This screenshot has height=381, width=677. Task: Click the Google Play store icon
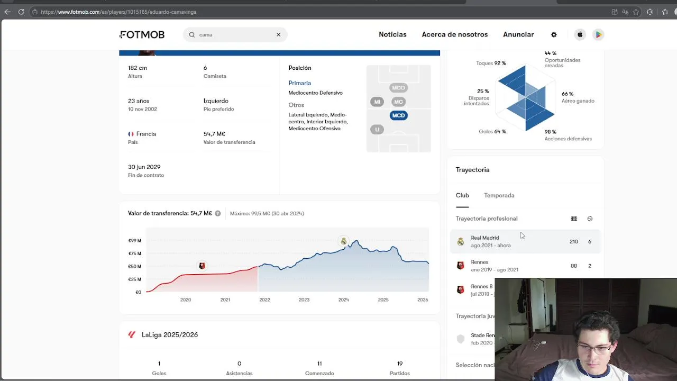(598, 34)
